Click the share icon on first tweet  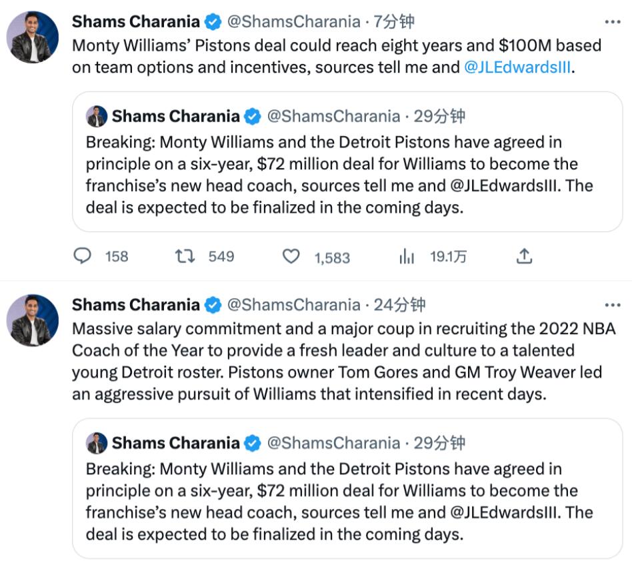[x=525, y=256]
